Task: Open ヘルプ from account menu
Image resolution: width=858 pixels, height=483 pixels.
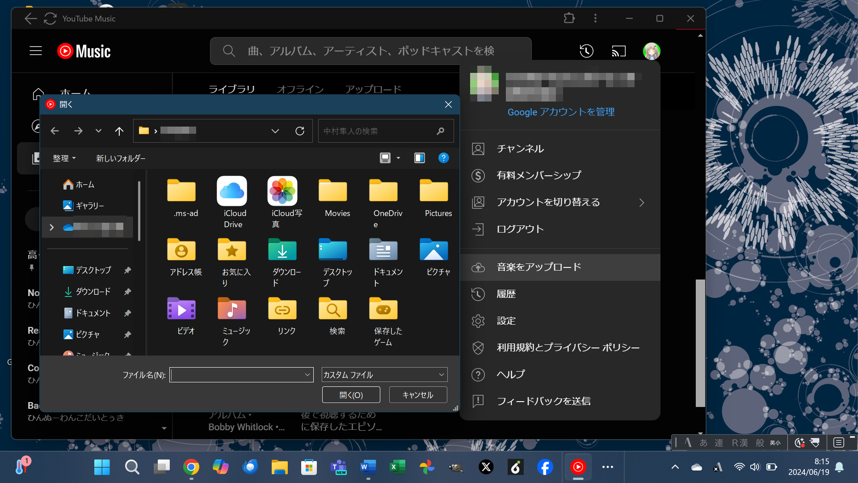Action: click(560, 375)
